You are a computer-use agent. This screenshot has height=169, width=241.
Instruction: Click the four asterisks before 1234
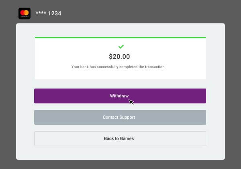[41, 13]
